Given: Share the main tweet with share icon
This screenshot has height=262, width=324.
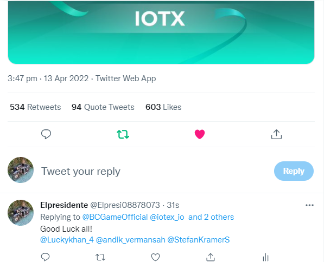Looking at the screenshot, I should [x=276, y=134].
